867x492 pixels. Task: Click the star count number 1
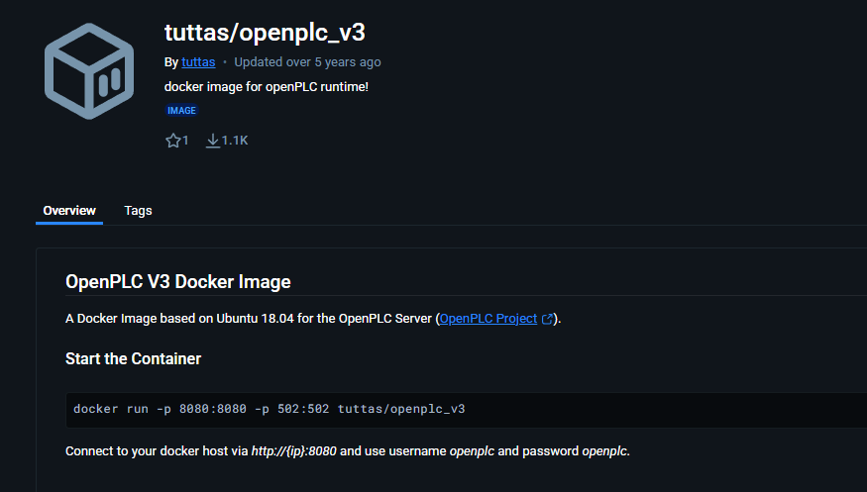tap(186, 141)
